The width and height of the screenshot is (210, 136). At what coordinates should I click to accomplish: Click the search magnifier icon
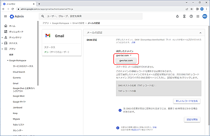tap(43, 16)
